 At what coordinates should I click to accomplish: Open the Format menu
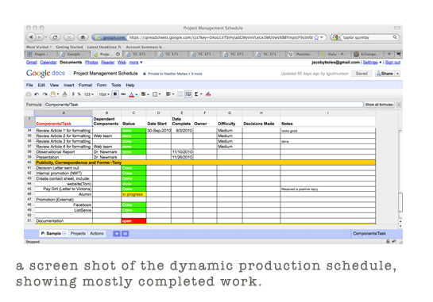coord(85,85)
